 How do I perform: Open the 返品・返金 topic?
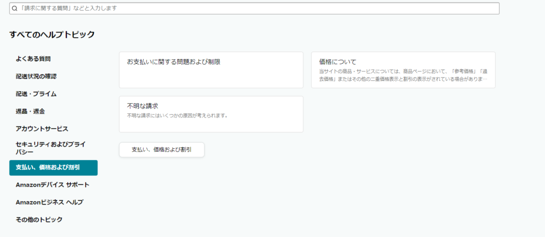30,111
